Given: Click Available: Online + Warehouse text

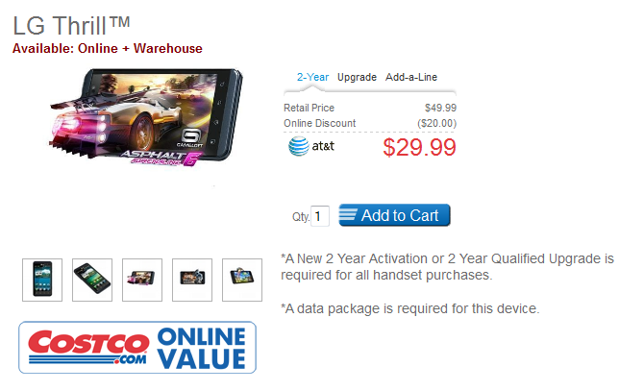Looking at the screenshot, I should (x=108, y=49).
